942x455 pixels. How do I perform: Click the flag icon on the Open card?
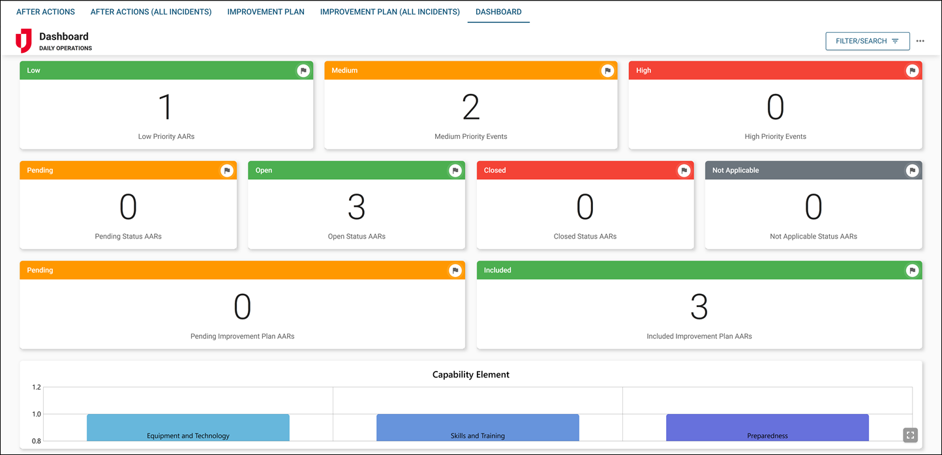tap(455, 170)
